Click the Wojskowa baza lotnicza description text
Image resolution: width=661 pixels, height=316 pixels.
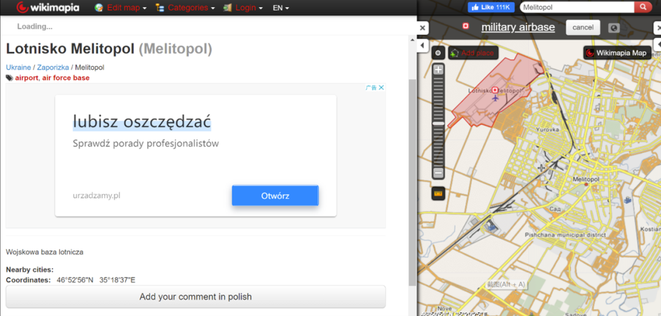coord(45,252)
